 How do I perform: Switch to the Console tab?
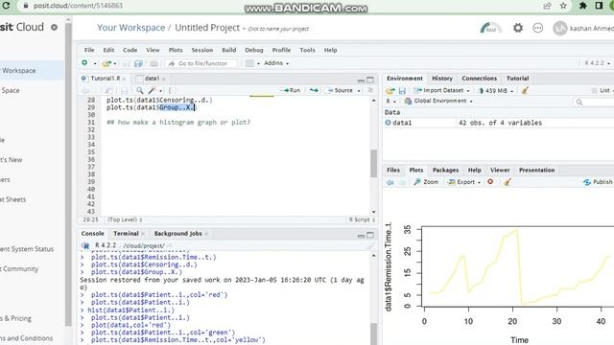pyautogui.click(x=92, y=233)
